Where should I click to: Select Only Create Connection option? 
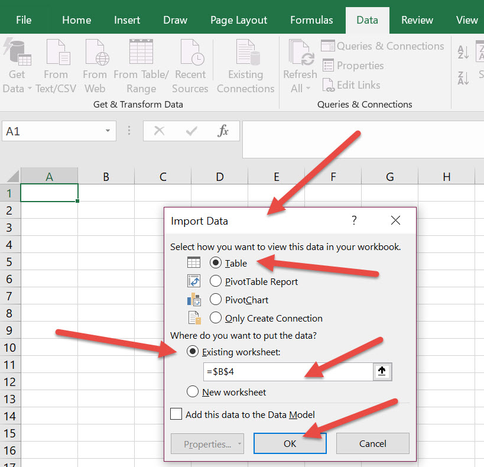(216, 318)
